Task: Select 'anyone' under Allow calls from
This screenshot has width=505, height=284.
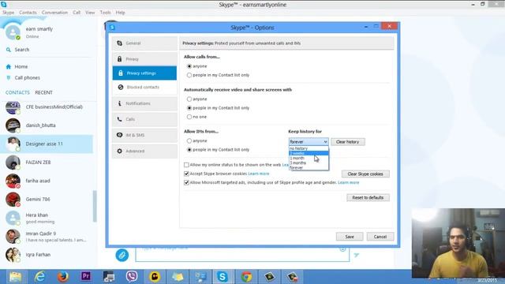Action: coord(189,66)
